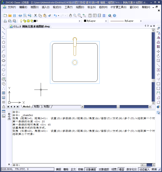
Task: Expand the ByLayer linetype dropdown
Action: (x=141, y=21)
